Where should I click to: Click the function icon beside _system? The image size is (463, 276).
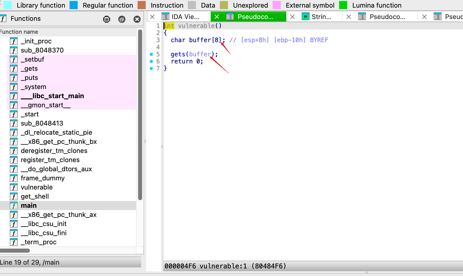(x=14, y=87)
